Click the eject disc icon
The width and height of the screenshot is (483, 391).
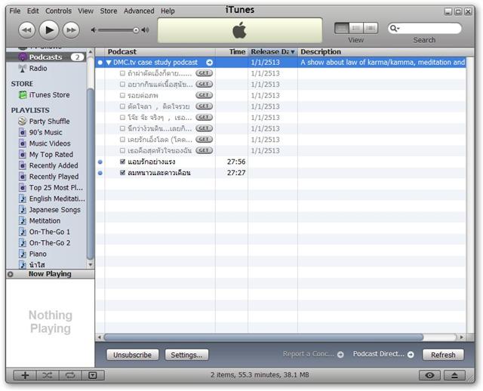tap(454, 375)
